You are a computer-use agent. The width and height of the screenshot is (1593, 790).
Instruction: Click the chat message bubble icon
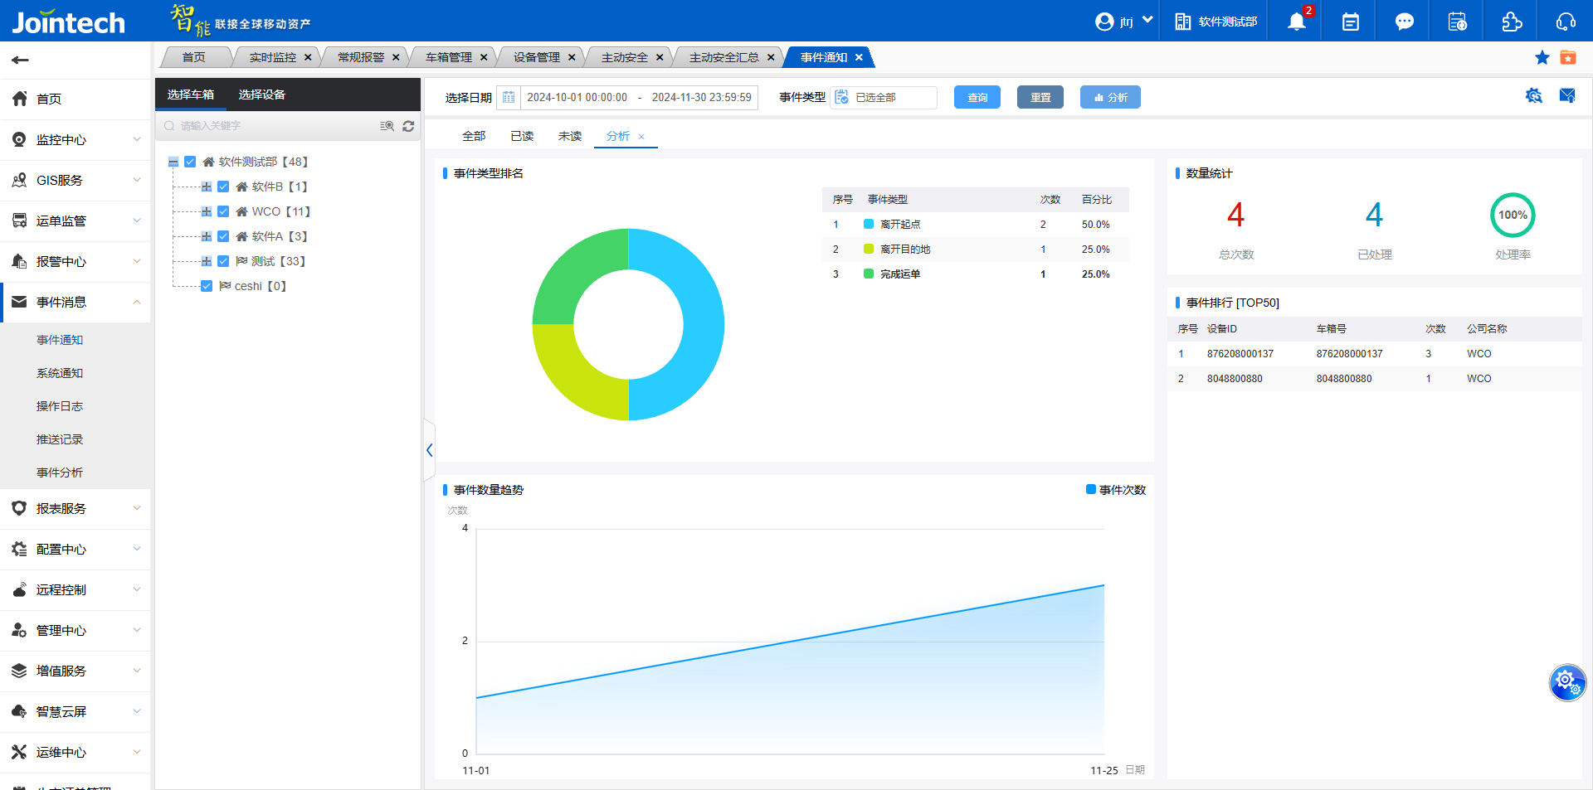pyautogui.click(x=1404, y=22)
